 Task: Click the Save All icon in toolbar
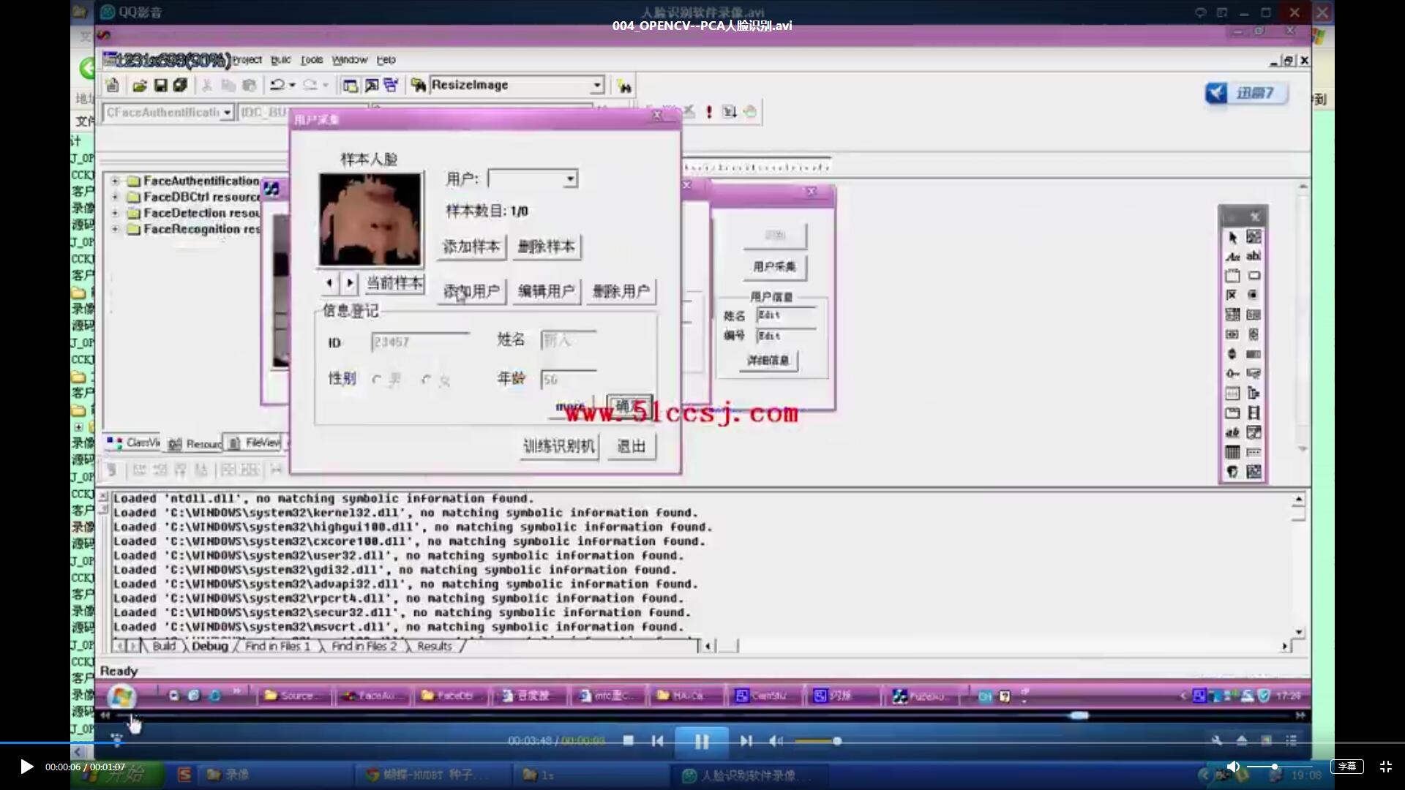[x=180, y=86]
